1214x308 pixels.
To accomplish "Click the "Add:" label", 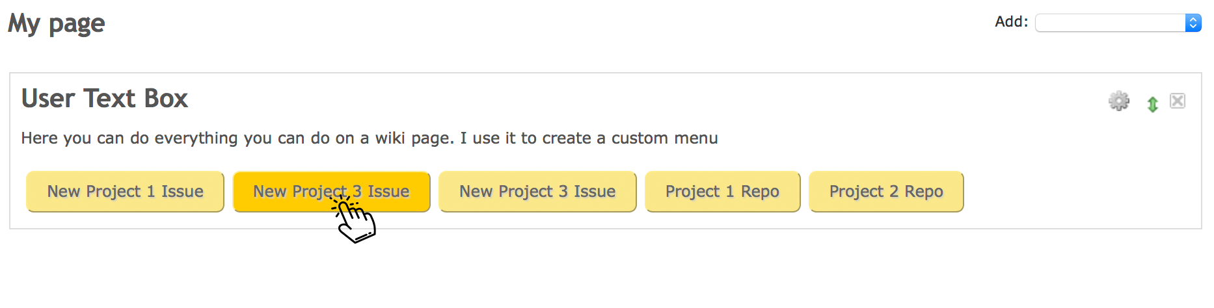I will pos(1011,22).
